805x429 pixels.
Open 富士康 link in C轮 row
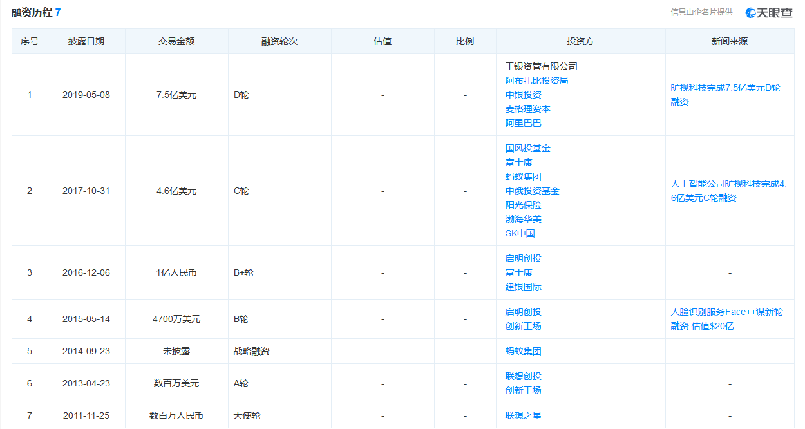518,162
